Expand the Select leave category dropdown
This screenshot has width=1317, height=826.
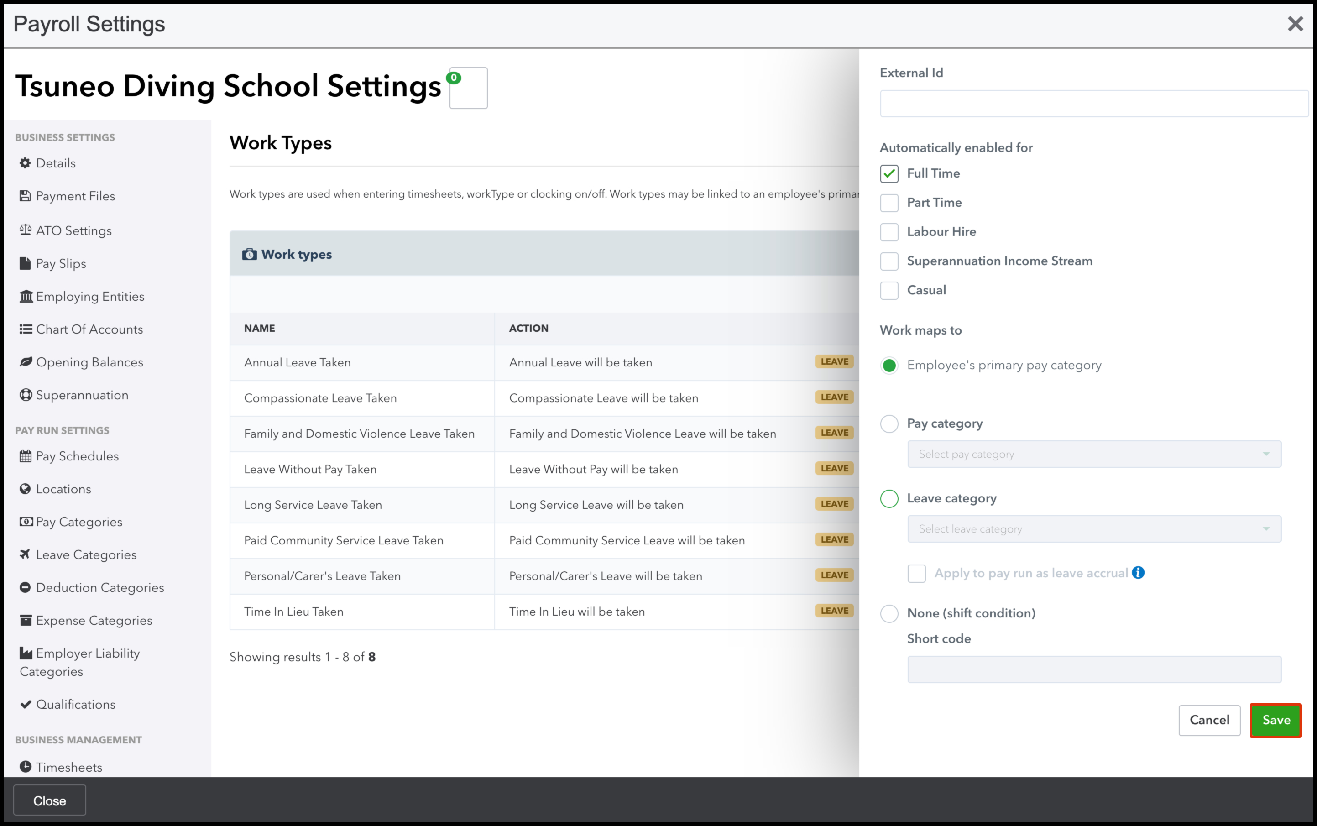click(1093, 529)
